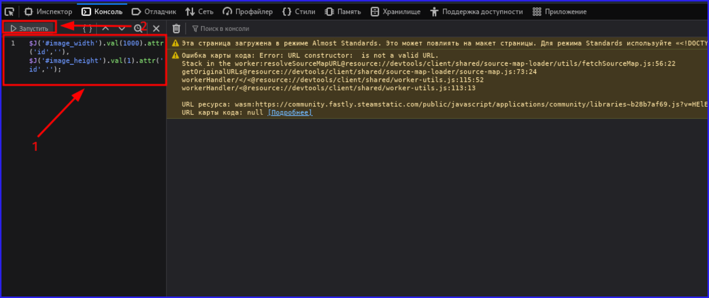Open the Хранилище storage tab
The height and width of the screenshot is (298, 709).
(x=395, y=12)
